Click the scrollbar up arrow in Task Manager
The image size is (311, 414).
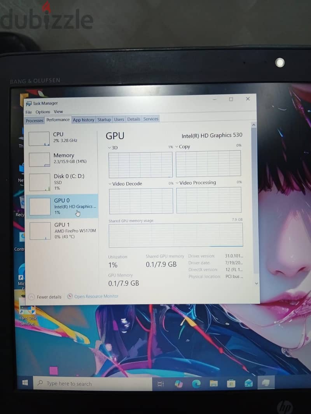click(x=253, y=125)
